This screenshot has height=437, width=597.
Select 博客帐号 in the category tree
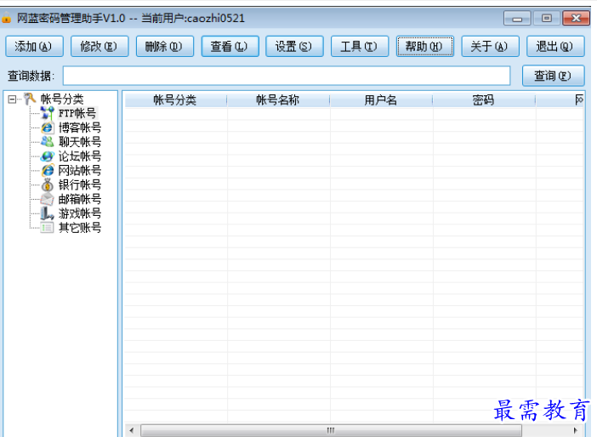tap(80, 128)
